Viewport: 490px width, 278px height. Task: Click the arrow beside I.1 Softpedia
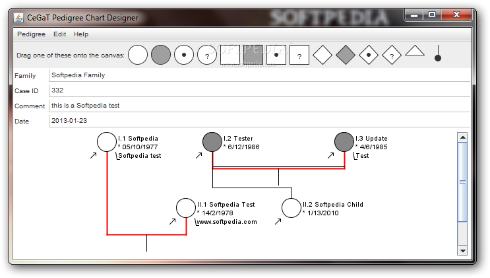coord(94,155)
